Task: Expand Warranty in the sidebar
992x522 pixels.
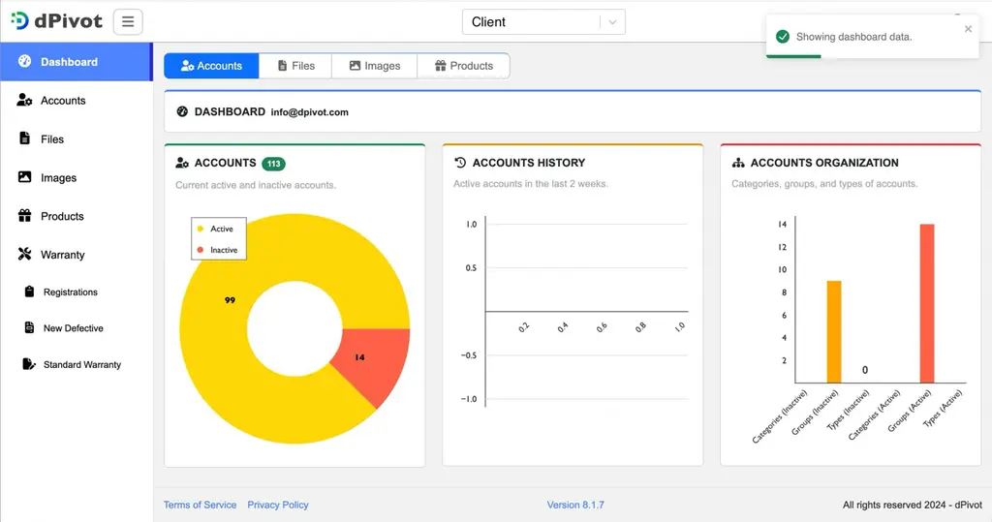Action: (x=76, y=255)
